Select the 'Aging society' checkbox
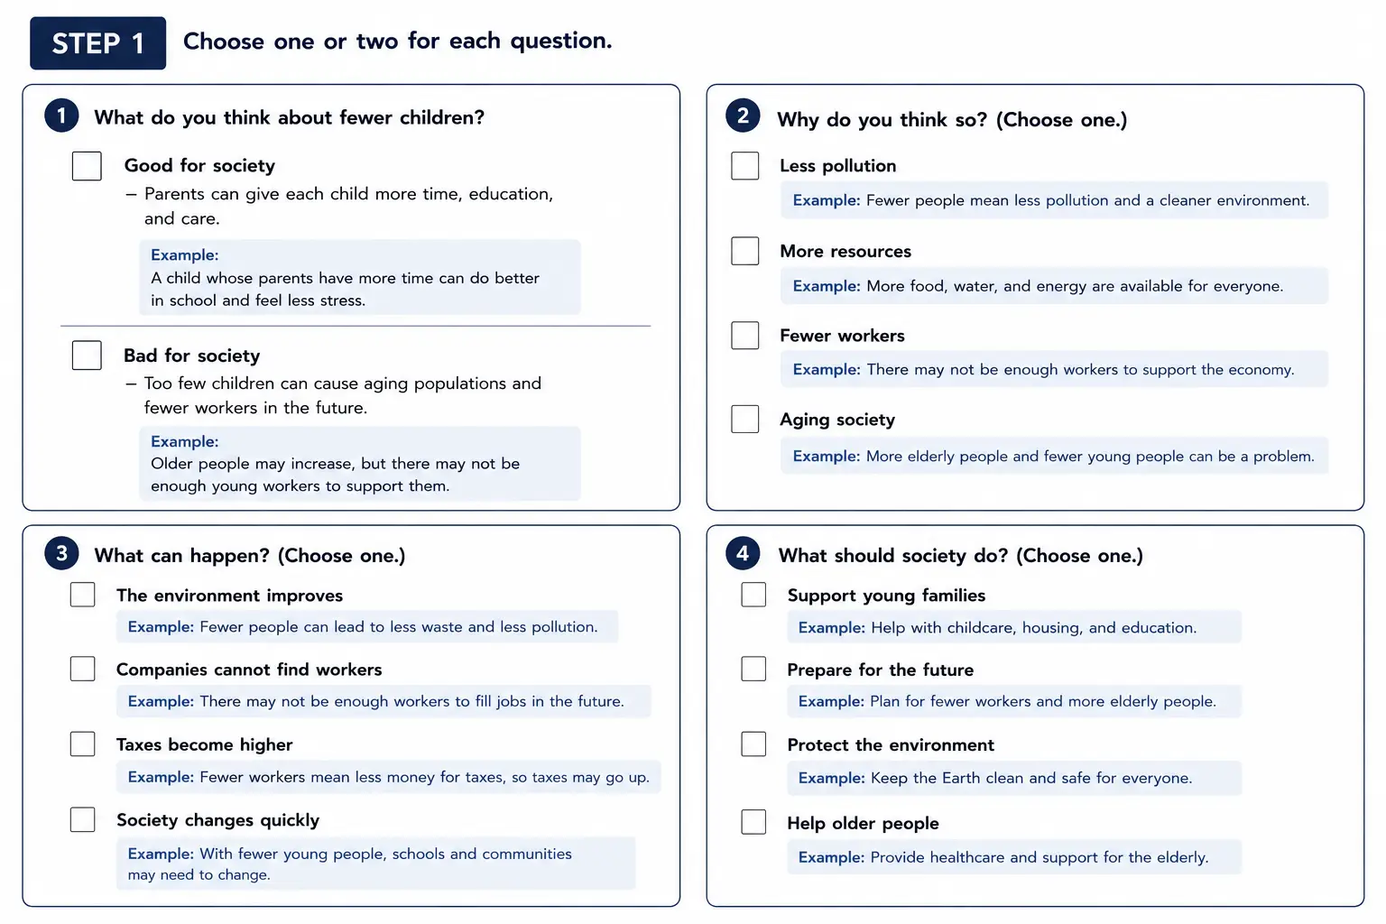The height and width of the screenshot is (924, 1386). (x=745, y=419)
